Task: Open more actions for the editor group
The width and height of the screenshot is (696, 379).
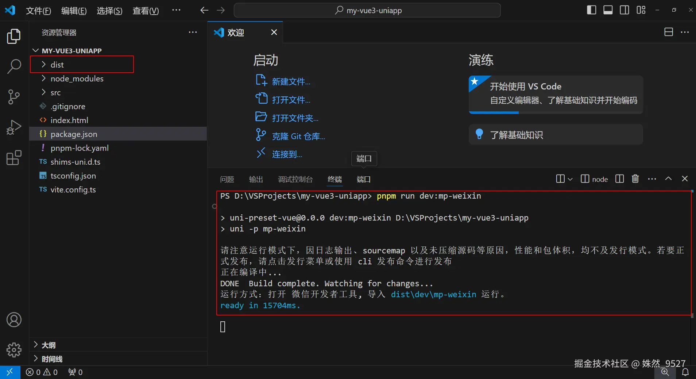Action: (685, 32)
